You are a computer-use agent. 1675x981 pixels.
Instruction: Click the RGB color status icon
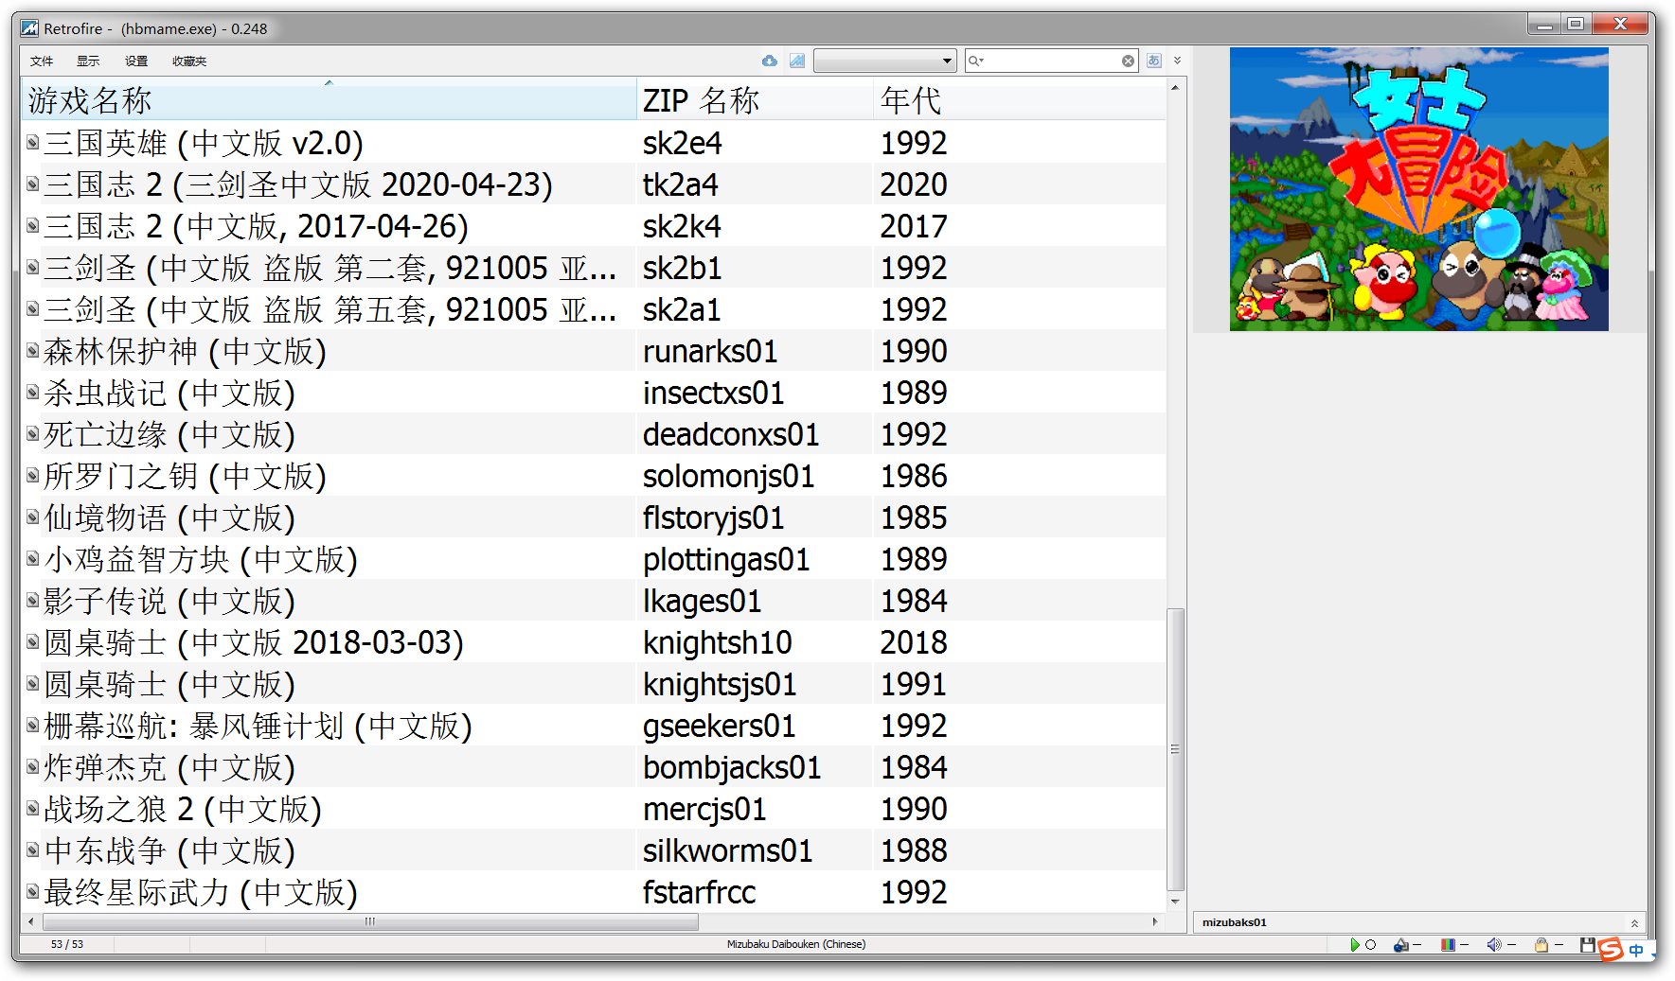coord(1448,944)
